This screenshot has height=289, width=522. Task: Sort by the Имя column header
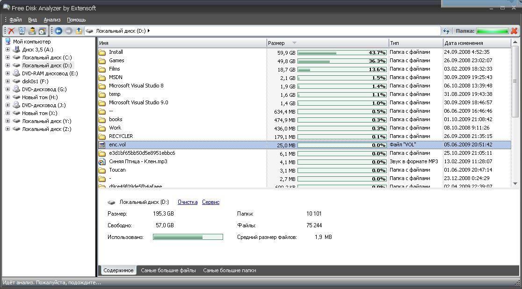pos(182,43)
